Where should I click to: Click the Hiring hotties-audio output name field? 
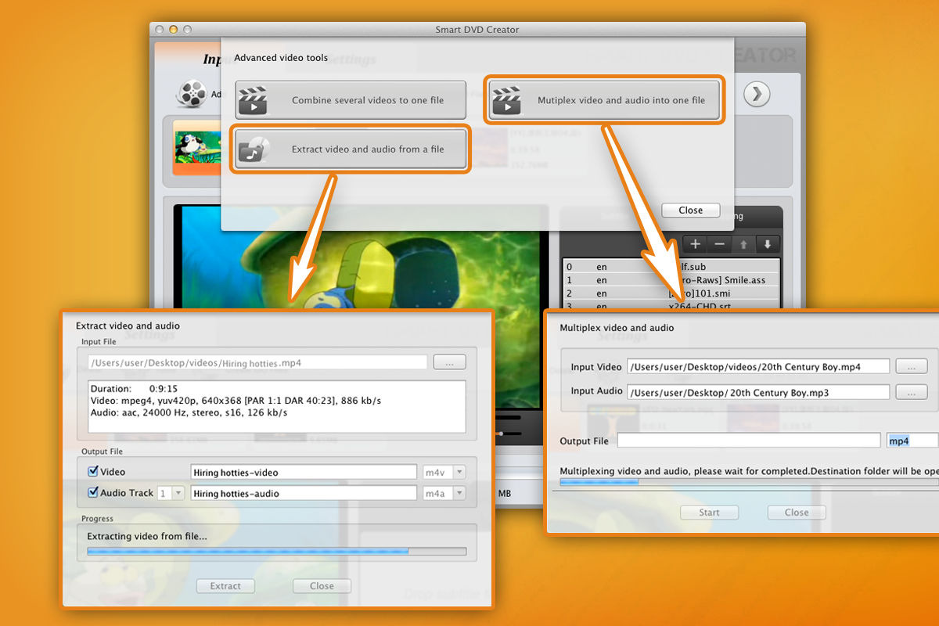(304, 493)
